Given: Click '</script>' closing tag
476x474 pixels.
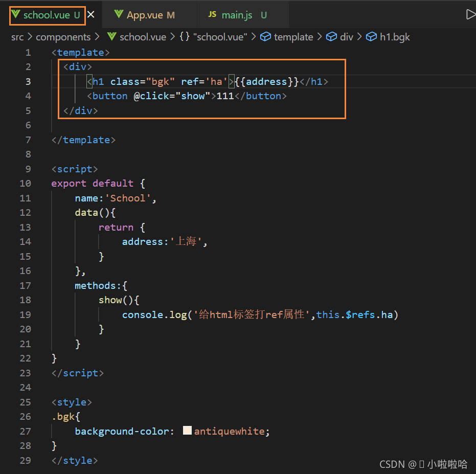Looking at the screenshot, I should click(77, 373).
